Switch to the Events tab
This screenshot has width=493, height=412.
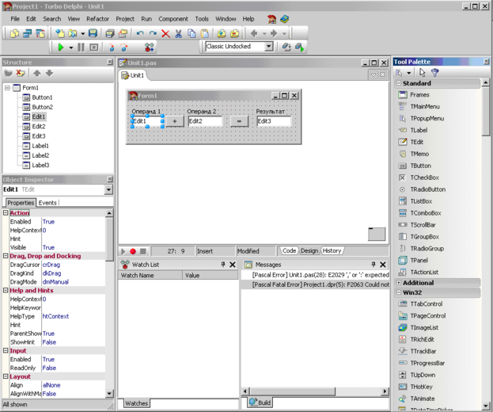click(47, 203)
